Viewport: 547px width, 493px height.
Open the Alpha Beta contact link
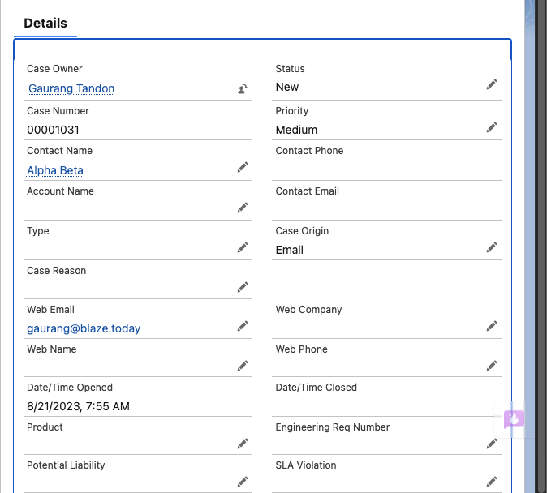click(55, 170)
